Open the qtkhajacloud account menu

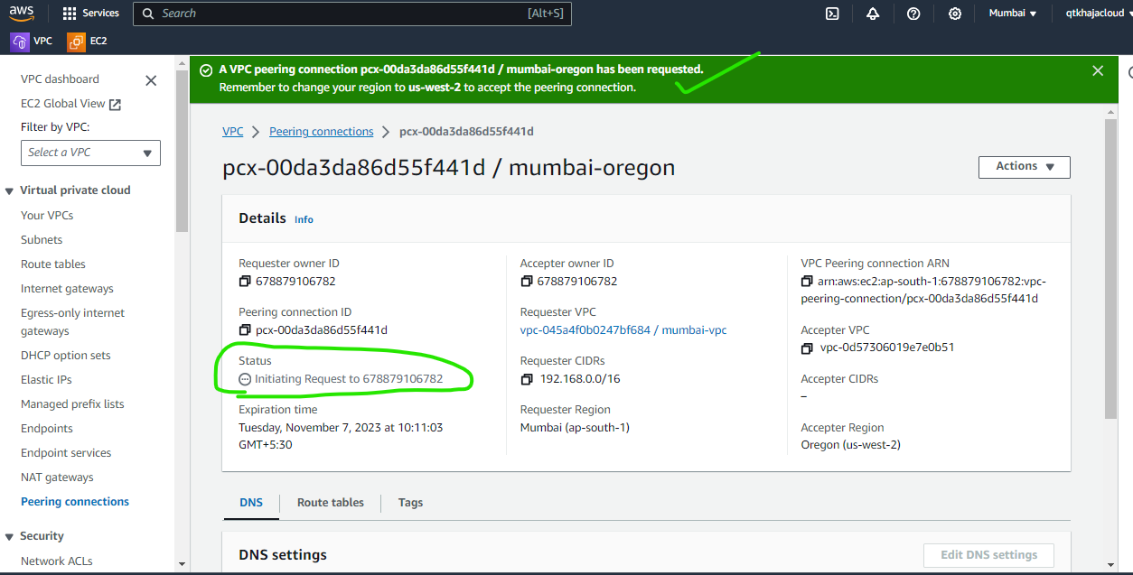[1099, 14]
